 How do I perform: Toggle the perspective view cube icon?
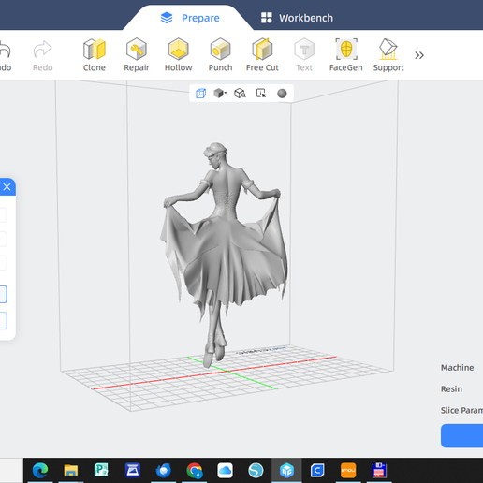click(200, 94)
